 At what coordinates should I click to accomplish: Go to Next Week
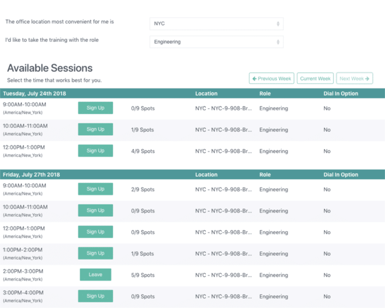pyautogui.click(x=354, y=78)
